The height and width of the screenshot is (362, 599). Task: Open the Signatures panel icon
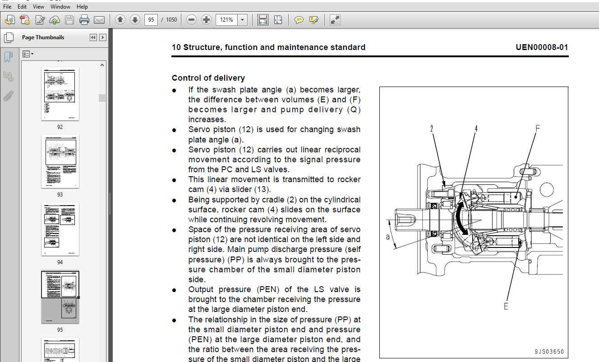(8, 76)
